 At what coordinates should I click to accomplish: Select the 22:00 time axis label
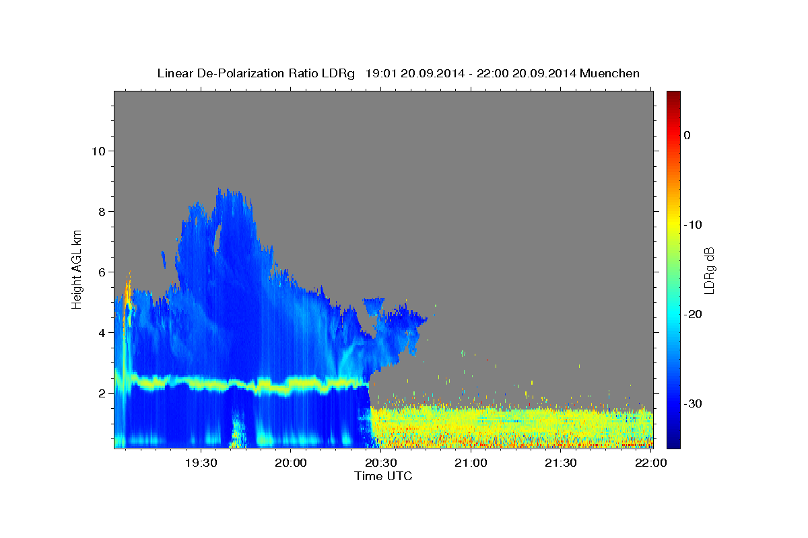coord(650,463)
